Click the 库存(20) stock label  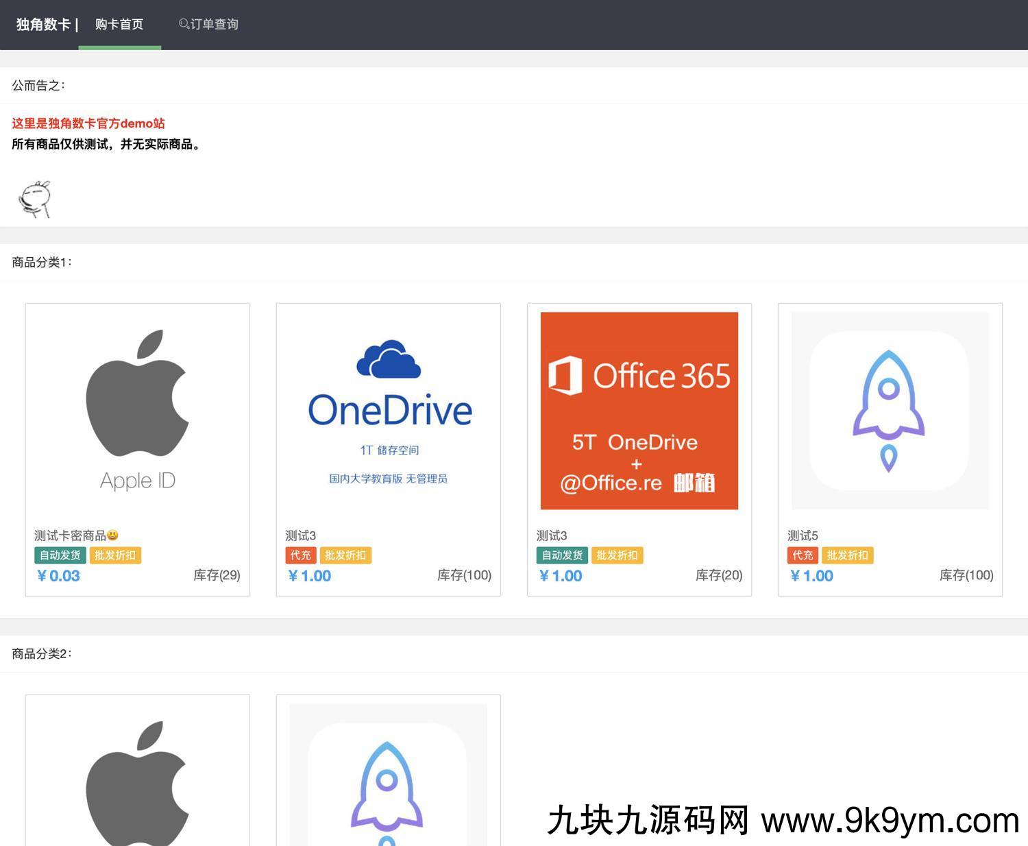click(719, 575)
